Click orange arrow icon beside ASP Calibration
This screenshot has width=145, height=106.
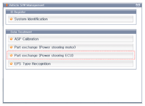pos(11,39)
